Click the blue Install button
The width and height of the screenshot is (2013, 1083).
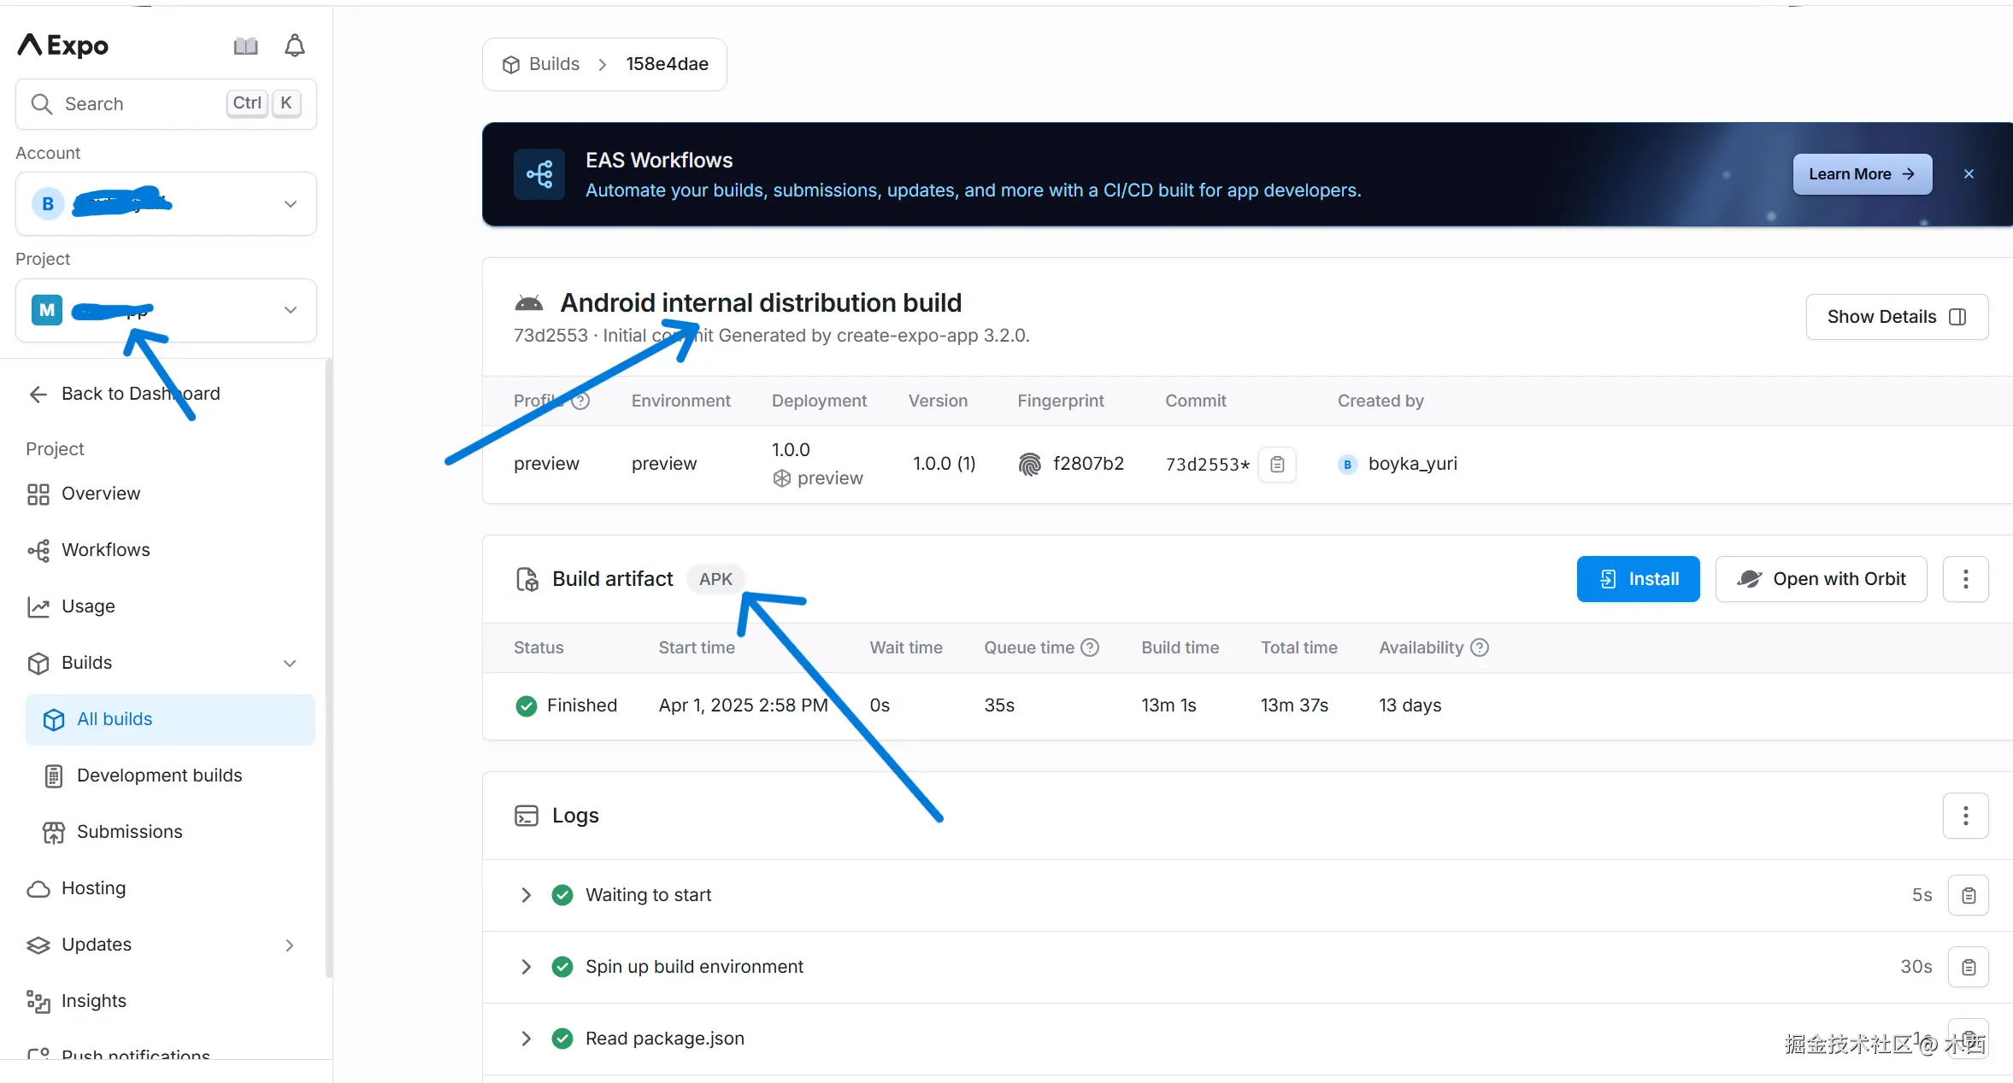tap(1637, 579)
